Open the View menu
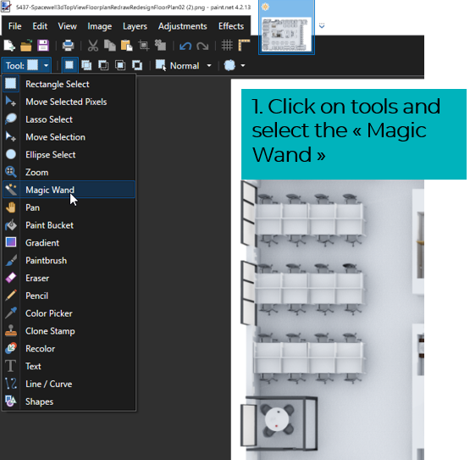Image resolution: width=470 pixels, height=460 pixels. [x=67, y=26]
